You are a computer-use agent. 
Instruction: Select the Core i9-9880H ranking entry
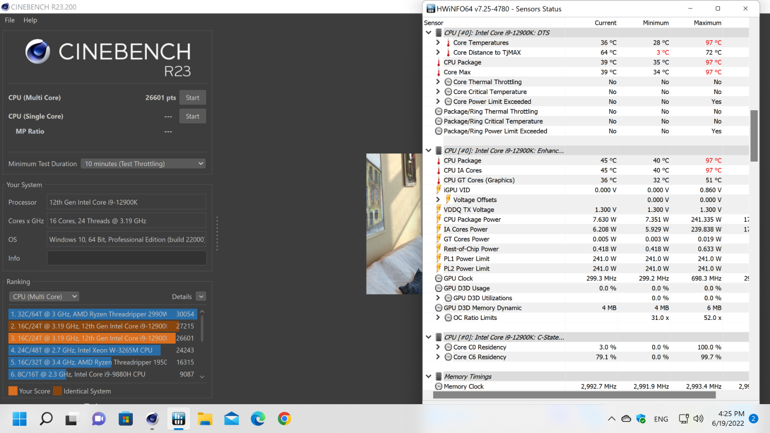coord(103,374)
